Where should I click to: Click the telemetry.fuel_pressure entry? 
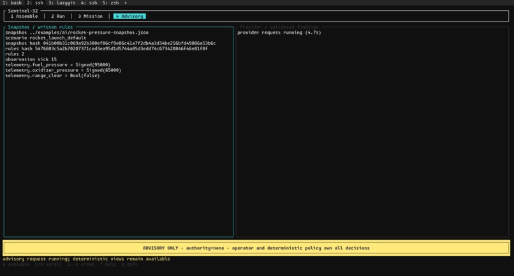57,64
